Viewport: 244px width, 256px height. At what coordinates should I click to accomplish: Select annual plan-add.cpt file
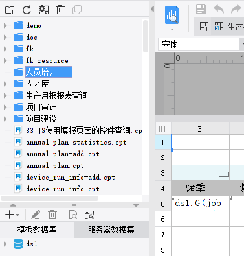[x=63, y=154]
